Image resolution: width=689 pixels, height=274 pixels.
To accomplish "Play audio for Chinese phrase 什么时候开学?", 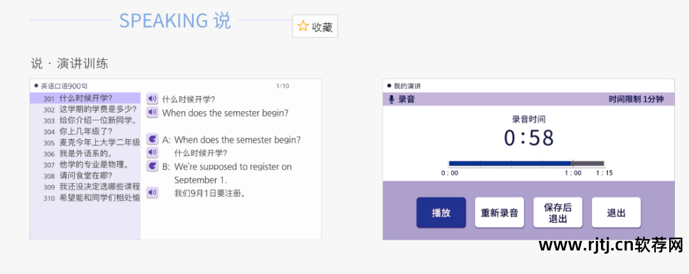I will pos(152,99).
